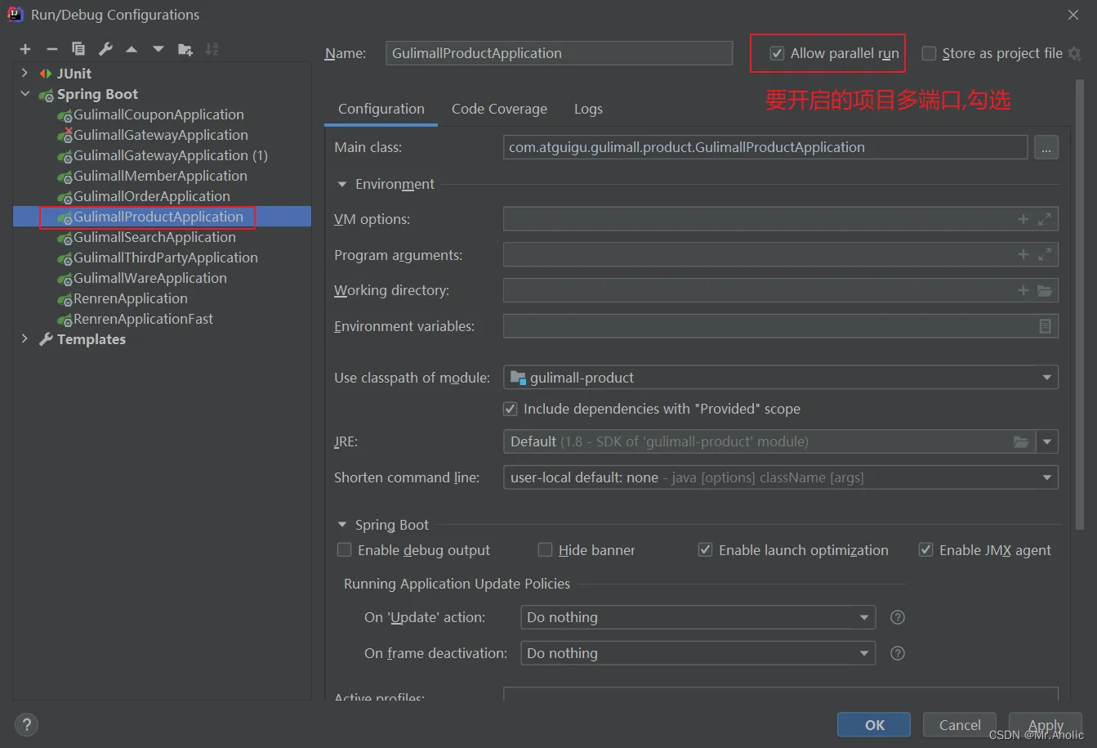Viewport: 1097px width, 748px height.
Task: Browse JRE folder icon
Action: [1021, 441]
